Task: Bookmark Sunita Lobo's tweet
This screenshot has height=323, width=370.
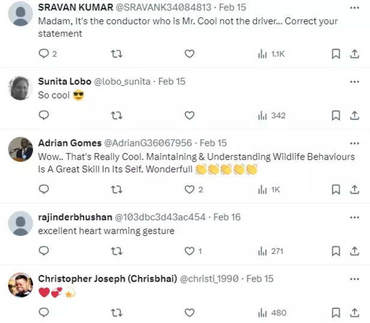Action: (x=336, y=115)
